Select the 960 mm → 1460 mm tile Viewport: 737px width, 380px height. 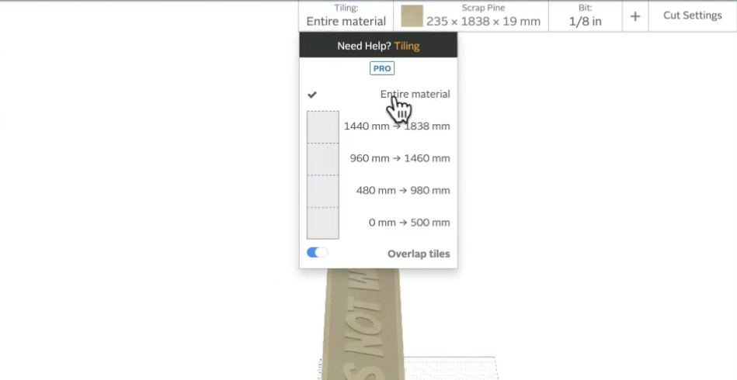pos(399,158)
